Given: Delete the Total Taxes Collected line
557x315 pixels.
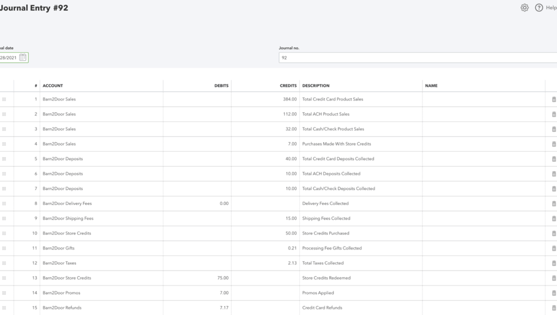Looking at the screenshot, I should coord(554,263).
